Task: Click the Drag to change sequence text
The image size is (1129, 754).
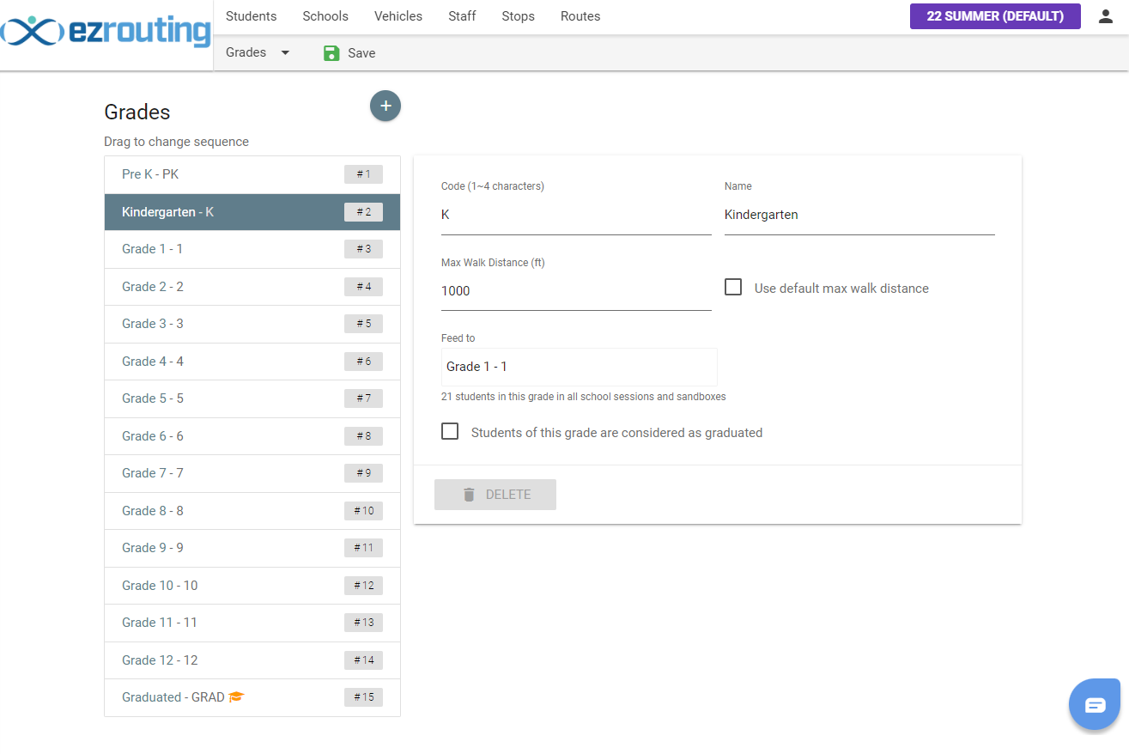Action: [x=177, y=142]
